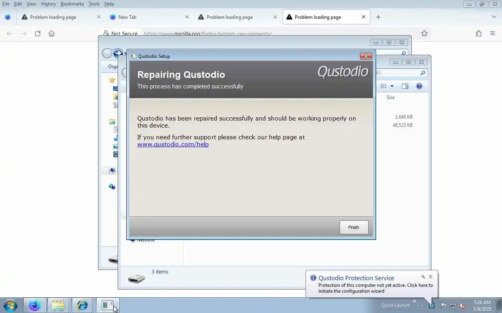Screen dimensions: 502x313
Task: Close the New Tab tab
Action: [x=187, y=17]
